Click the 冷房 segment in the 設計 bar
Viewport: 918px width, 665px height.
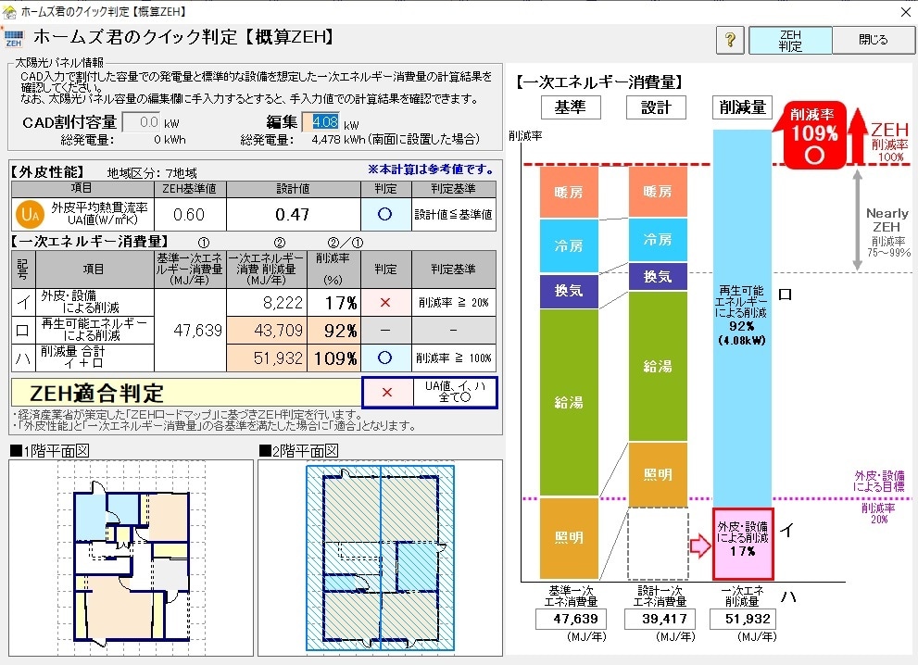[658, 240]
